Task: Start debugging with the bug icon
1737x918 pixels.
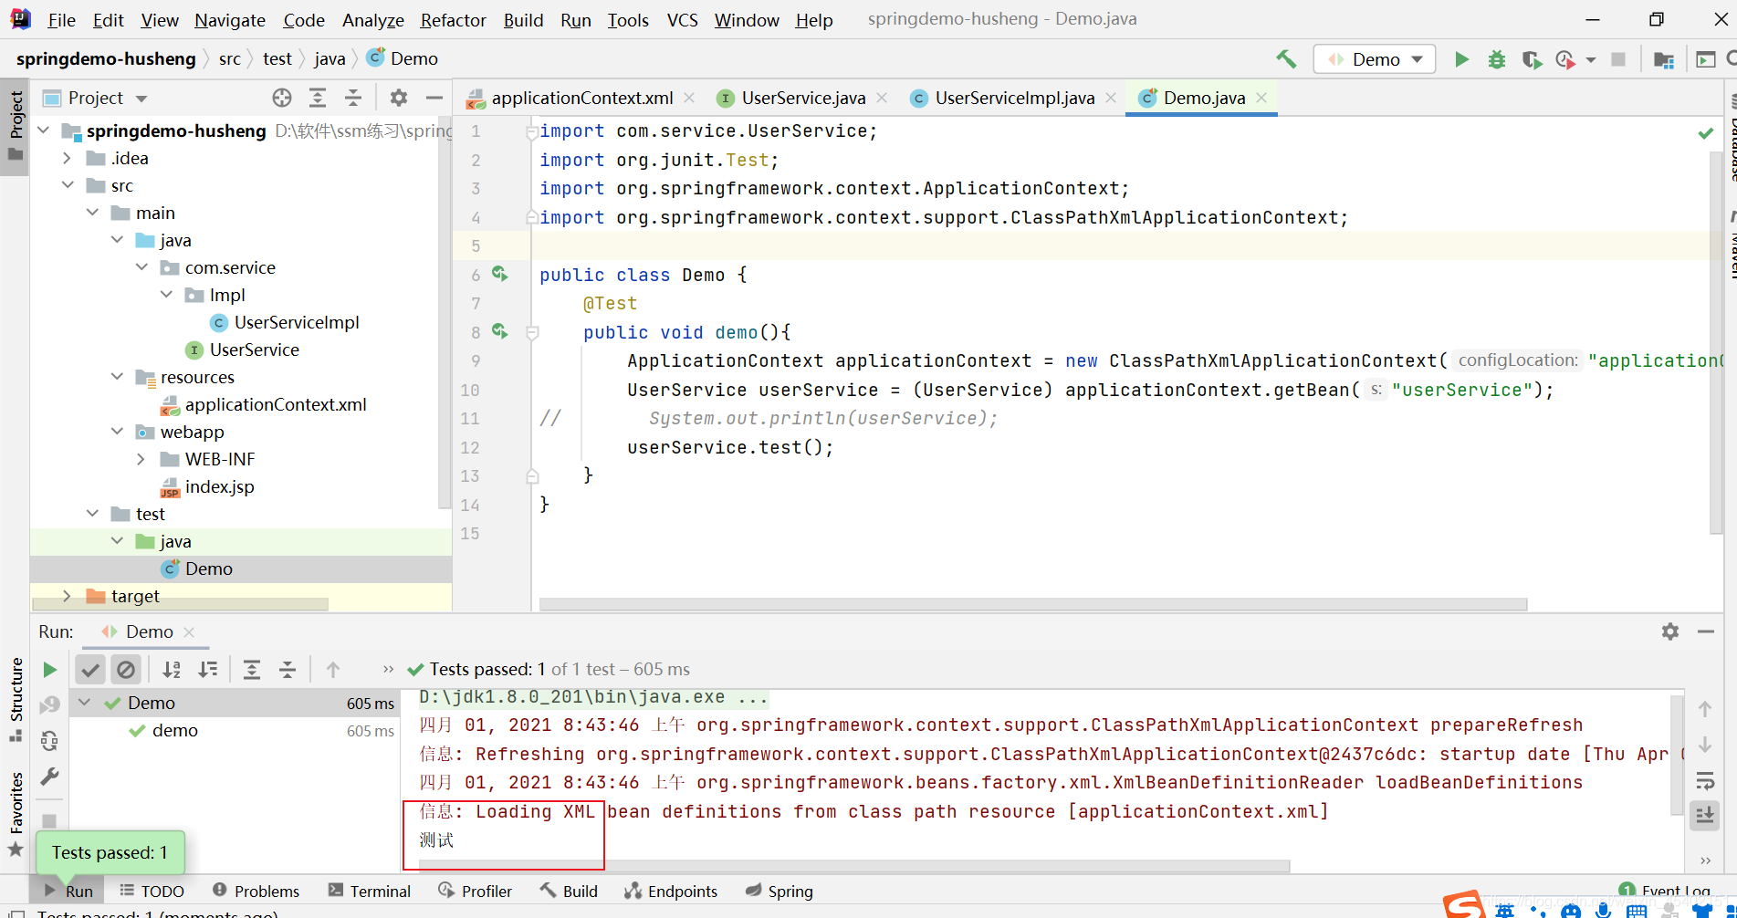Action: 1497,59
